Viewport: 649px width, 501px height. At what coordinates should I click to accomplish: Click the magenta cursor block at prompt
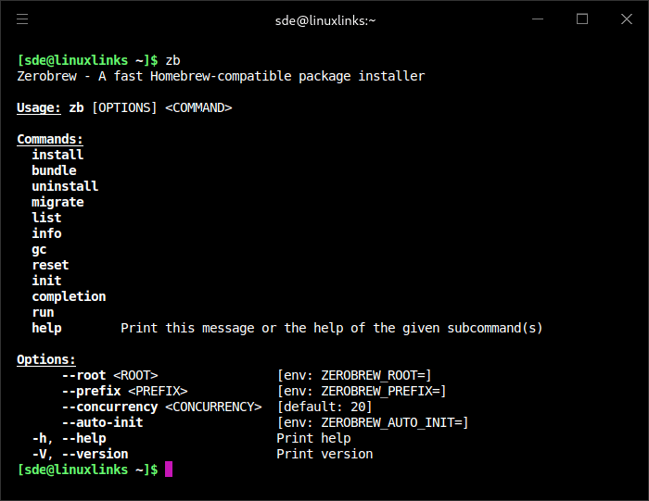coord(169,470)
